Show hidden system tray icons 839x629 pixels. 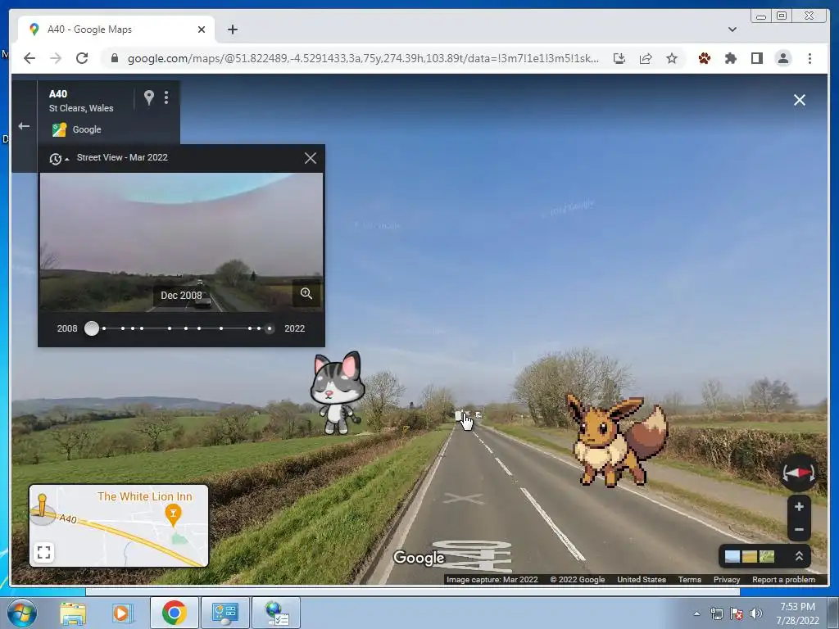coord(696,613)
